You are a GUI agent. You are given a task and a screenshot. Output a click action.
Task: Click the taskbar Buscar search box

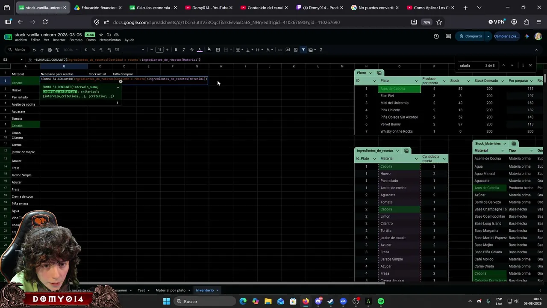coord(205,302)
